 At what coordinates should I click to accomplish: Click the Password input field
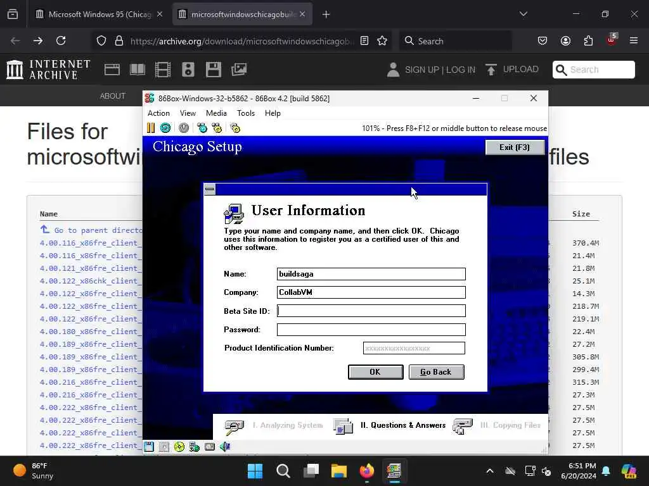click(371, 329)
